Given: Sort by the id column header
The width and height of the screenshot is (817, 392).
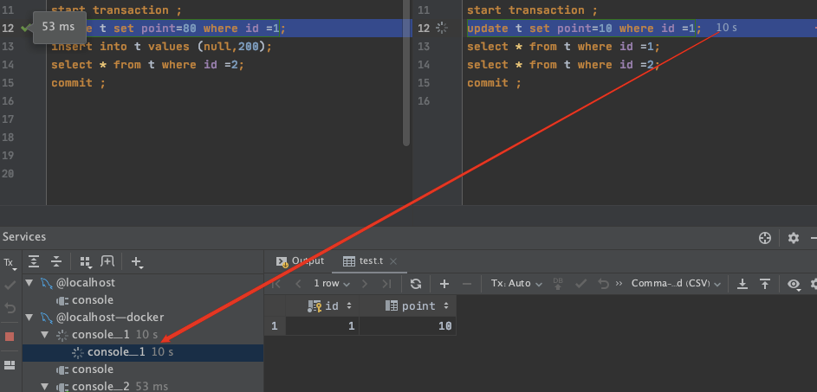Looking at the screenshot, I should [x=322, y=306].
